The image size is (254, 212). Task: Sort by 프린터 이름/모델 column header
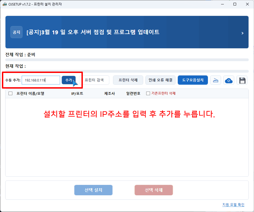pyautogui.click(x=30, y=93)
